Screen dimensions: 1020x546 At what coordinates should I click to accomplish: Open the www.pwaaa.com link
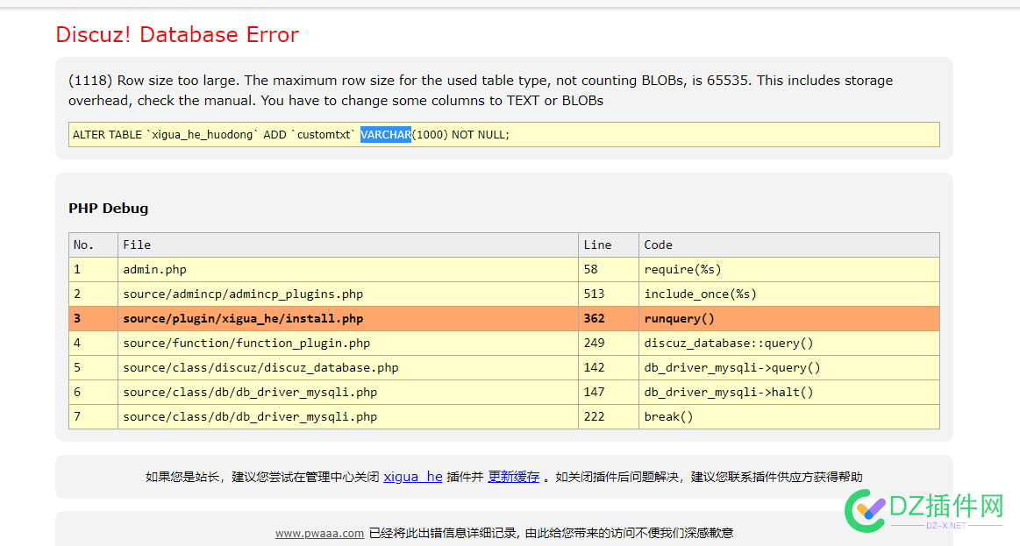pyautogui.click(x=319, y=533)
